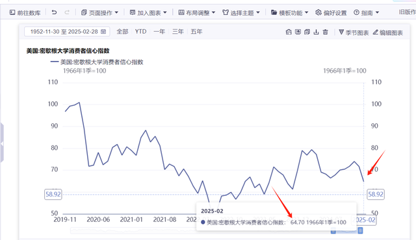This screenshot has width=416, height=240.
Task: Click the chart image snapshot icon
Action: click(298, 32)
